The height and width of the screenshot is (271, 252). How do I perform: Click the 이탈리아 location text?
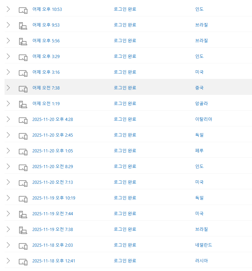203,119
